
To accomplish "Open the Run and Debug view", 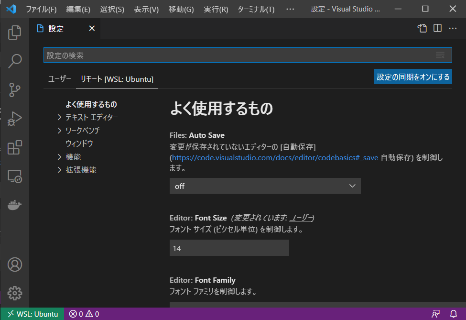I will (14, 119).
